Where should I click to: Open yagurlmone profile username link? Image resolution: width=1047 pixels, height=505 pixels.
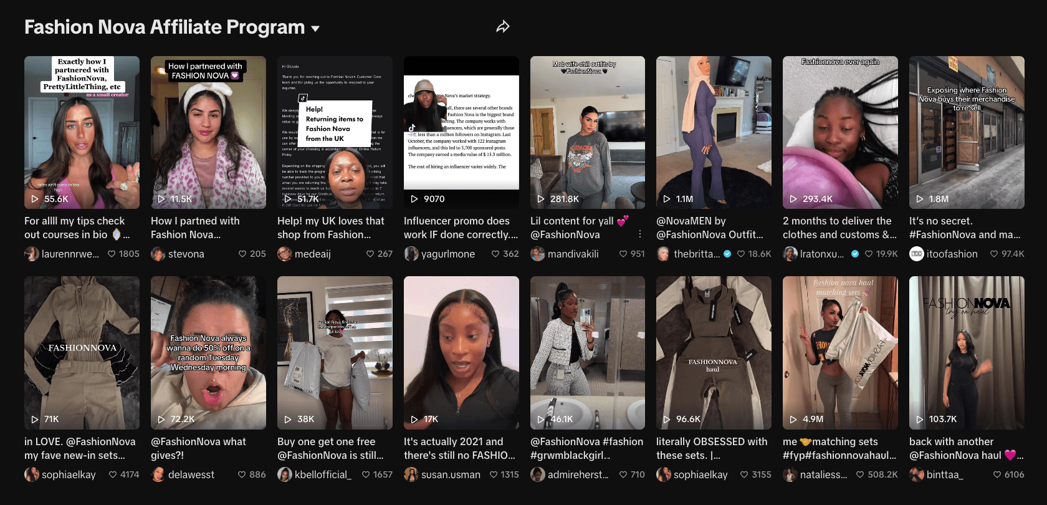[447, 254]
